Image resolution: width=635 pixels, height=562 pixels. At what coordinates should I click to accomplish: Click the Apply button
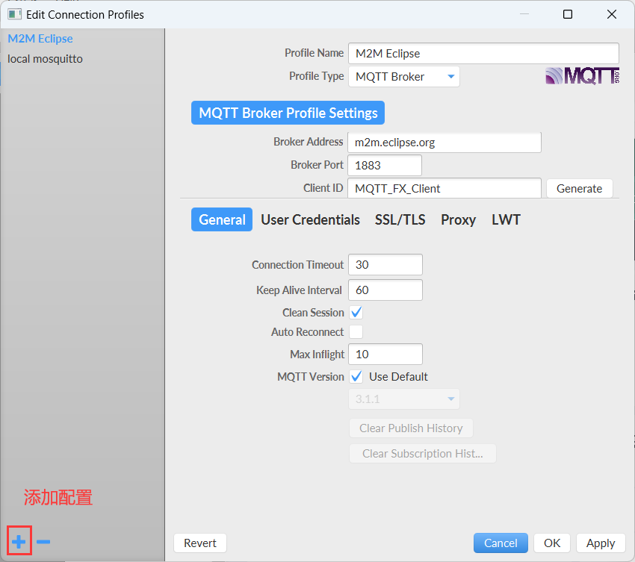click(x=601, y=543)
